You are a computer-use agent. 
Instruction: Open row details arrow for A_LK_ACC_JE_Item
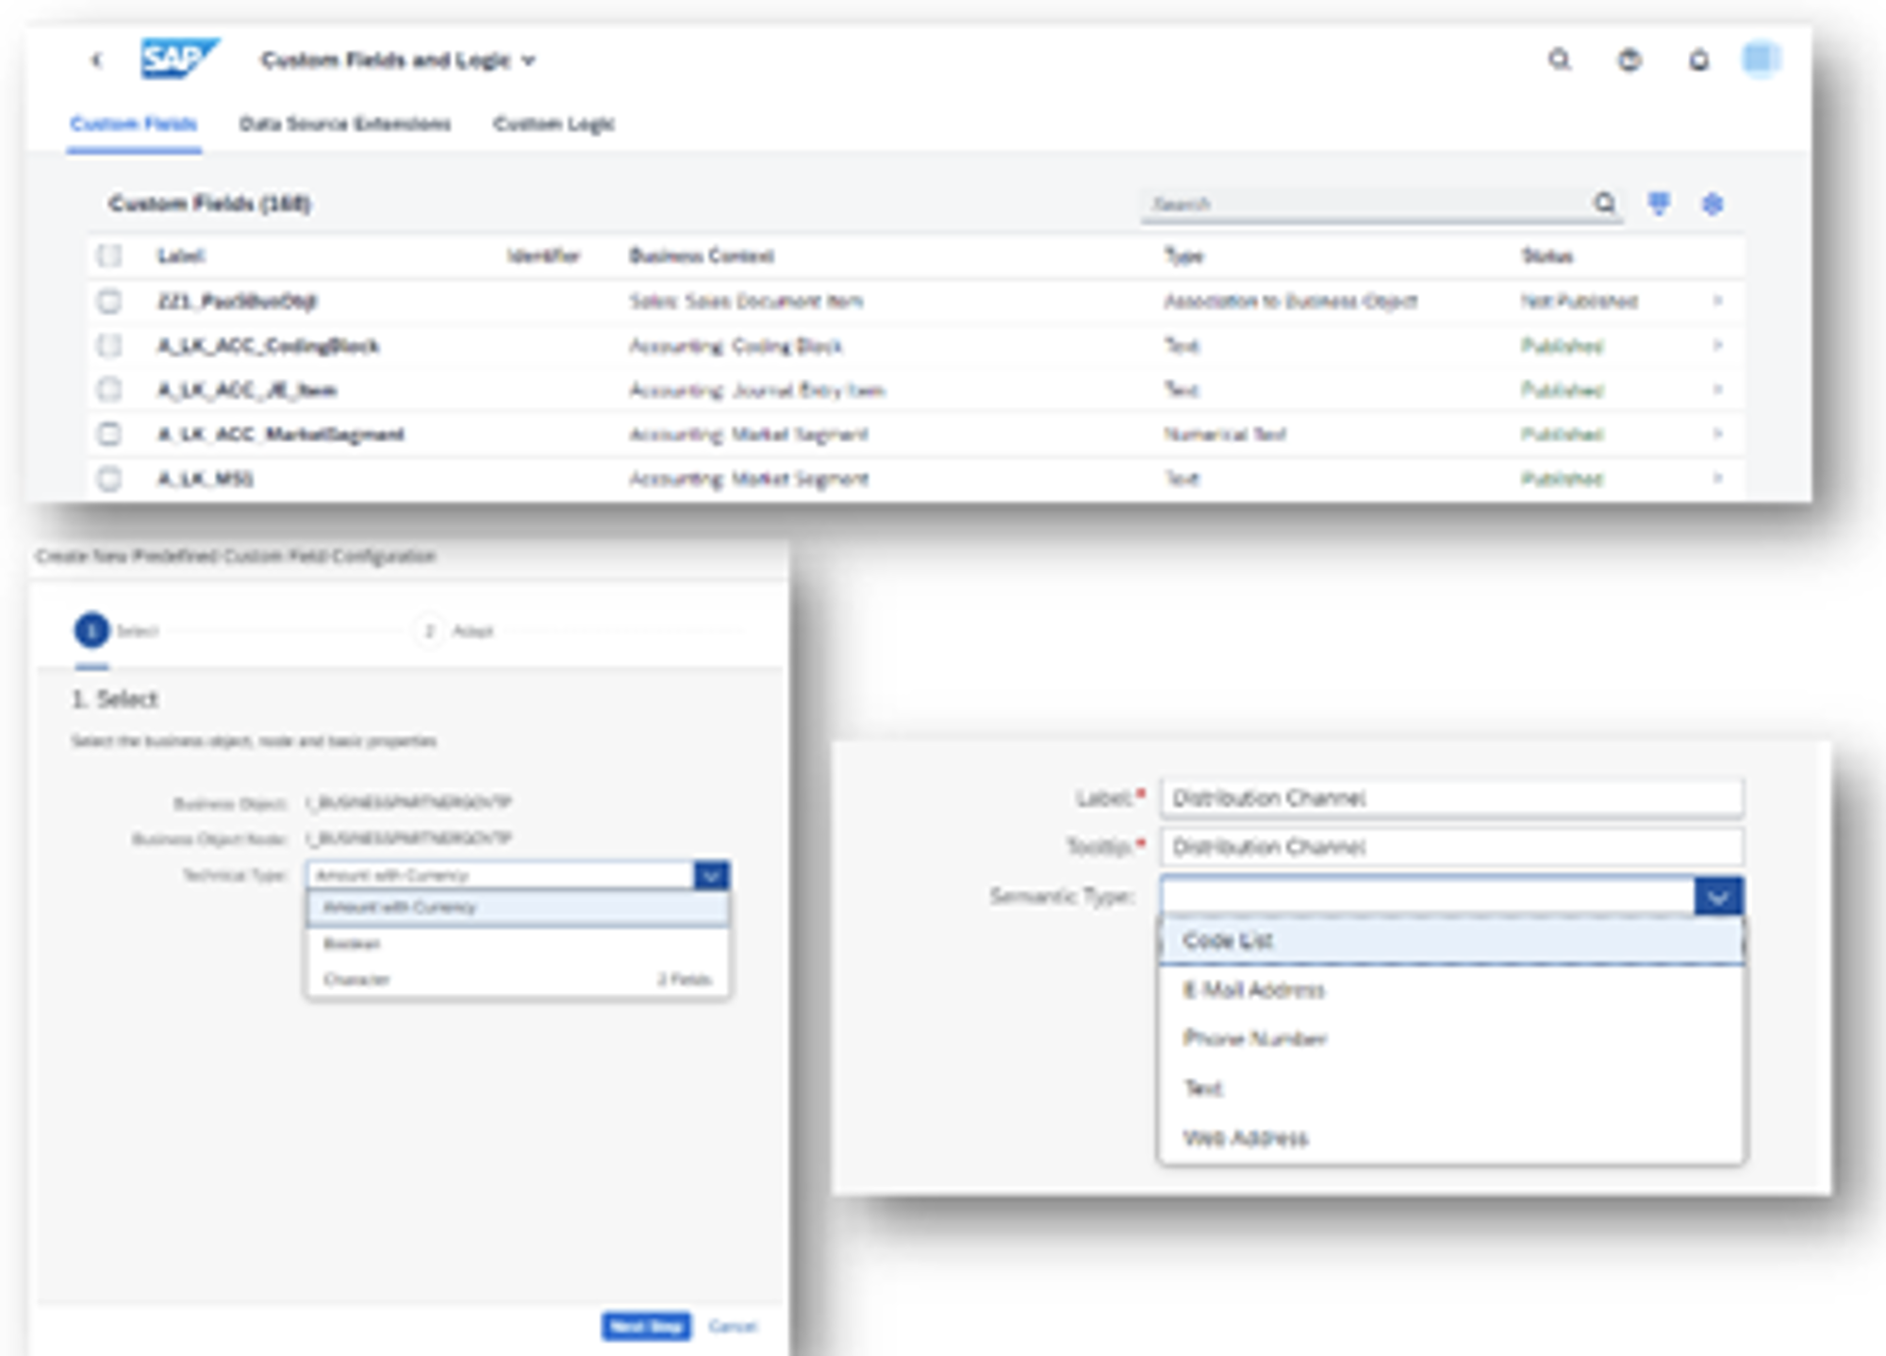point(1717,389)
